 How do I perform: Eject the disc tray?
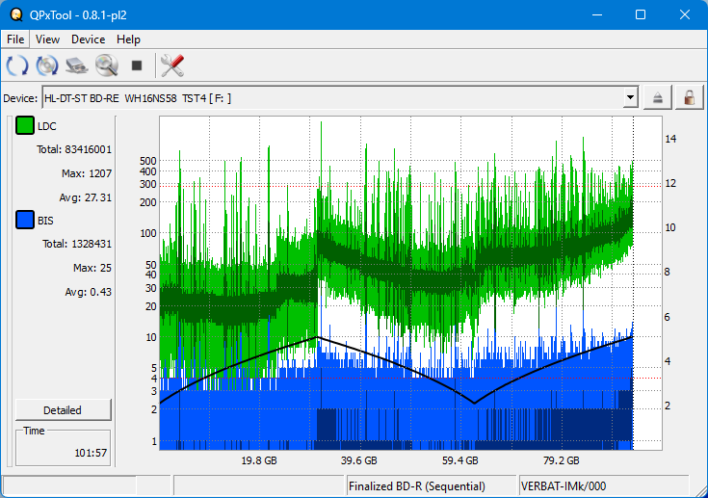coord(658,97)
